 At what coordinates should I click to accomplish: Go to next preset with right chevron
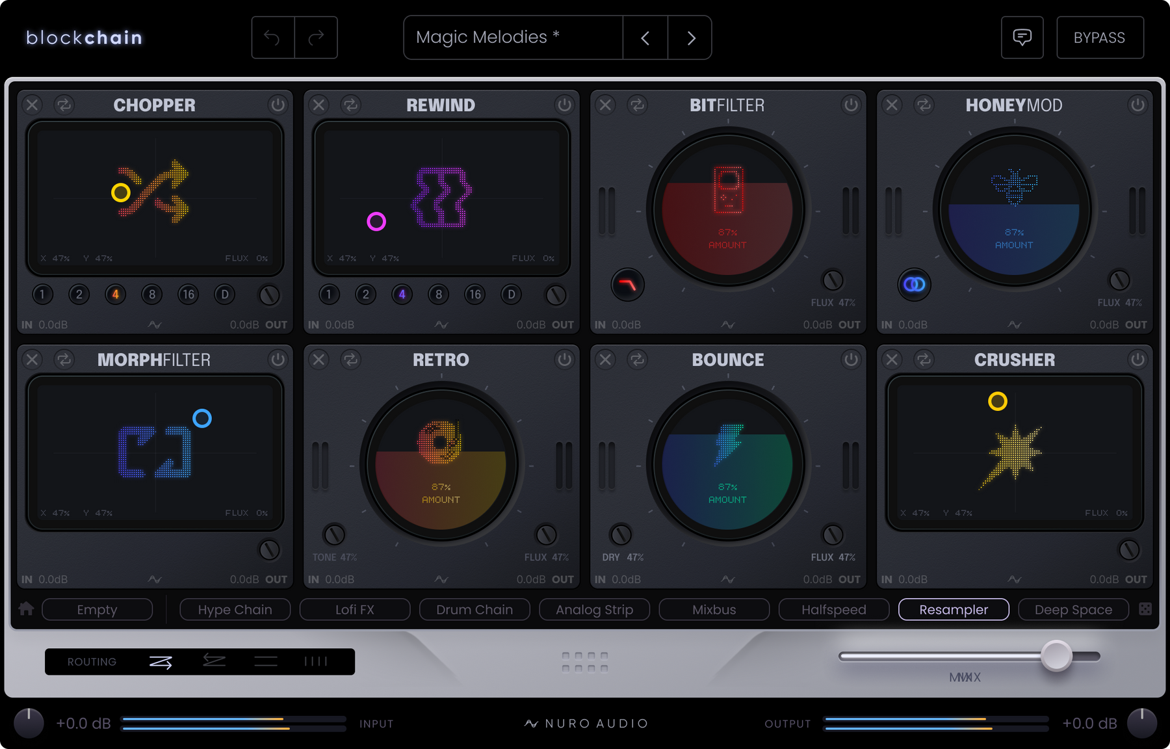click(x=690, y=38)
